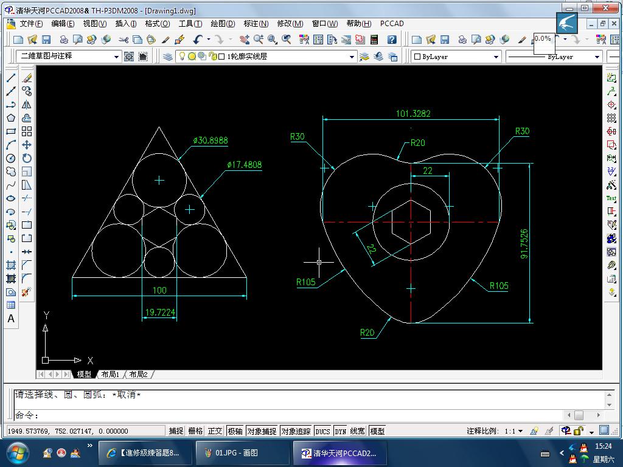Switch to the 布局1 tab
Image resolution: width=623 pixels, height=467 pixels.
click(x=110, y=374)
